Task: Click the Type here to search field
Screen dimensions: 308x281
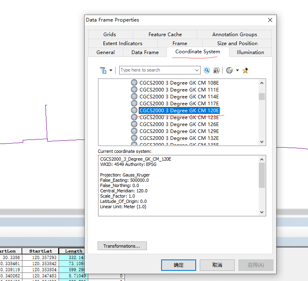Action: tap(157, 70)
